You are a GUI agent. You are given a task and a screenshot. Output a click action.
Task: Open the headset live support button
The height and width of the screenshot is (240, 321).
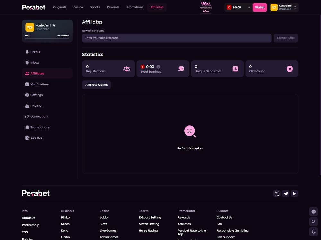(313, 232)
